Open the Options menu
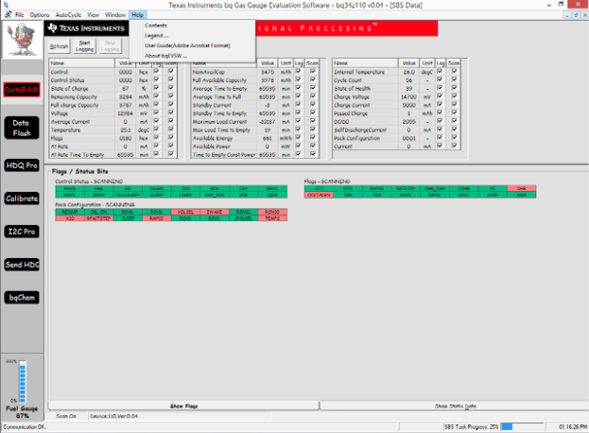 40,14
